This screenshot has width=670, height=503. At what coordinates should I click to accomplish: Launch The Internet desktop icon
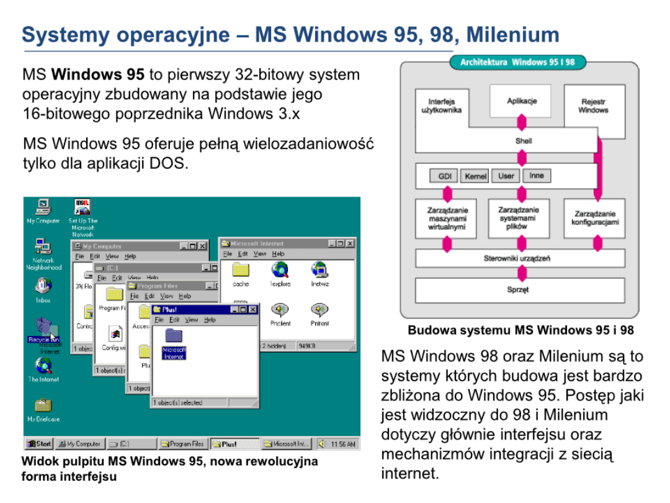(43, 365)
